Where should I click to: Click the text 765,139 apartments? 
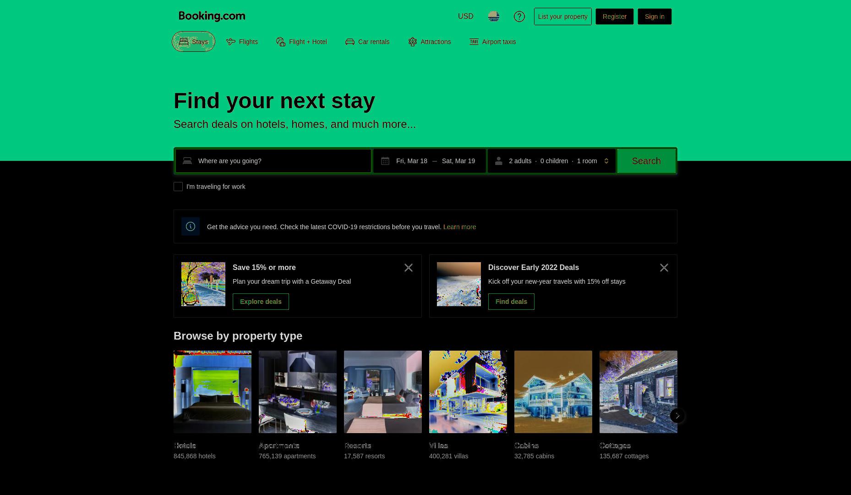(x=287, y=456)
